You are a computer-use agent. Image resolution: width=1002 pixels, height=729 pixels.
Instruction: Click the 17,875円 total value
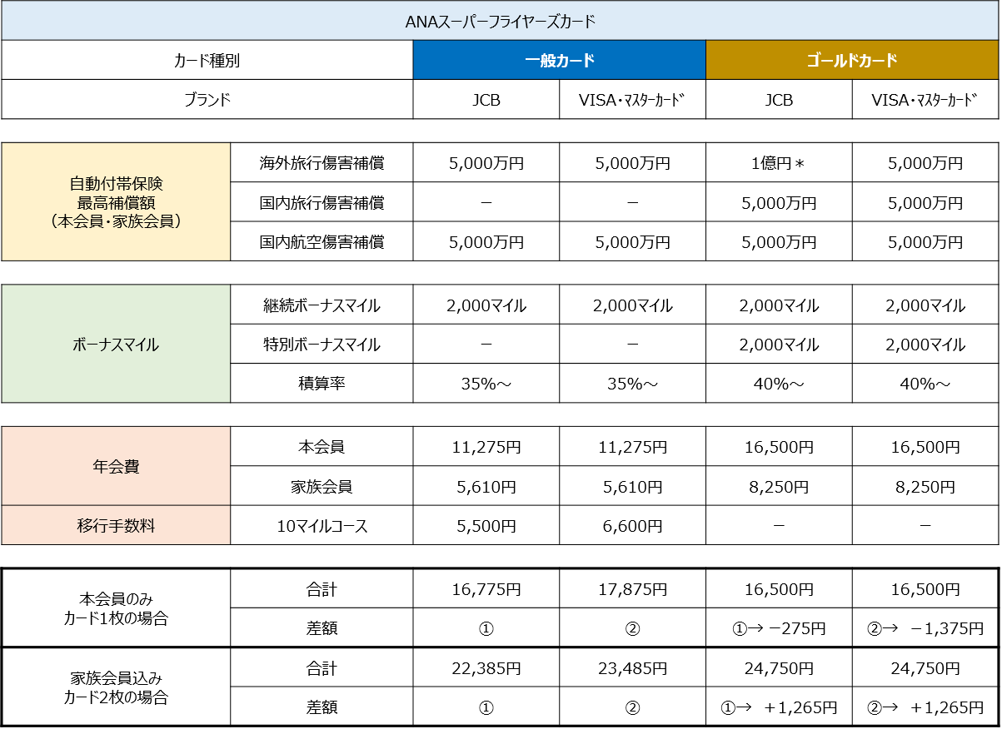click(x=633, y=589)
